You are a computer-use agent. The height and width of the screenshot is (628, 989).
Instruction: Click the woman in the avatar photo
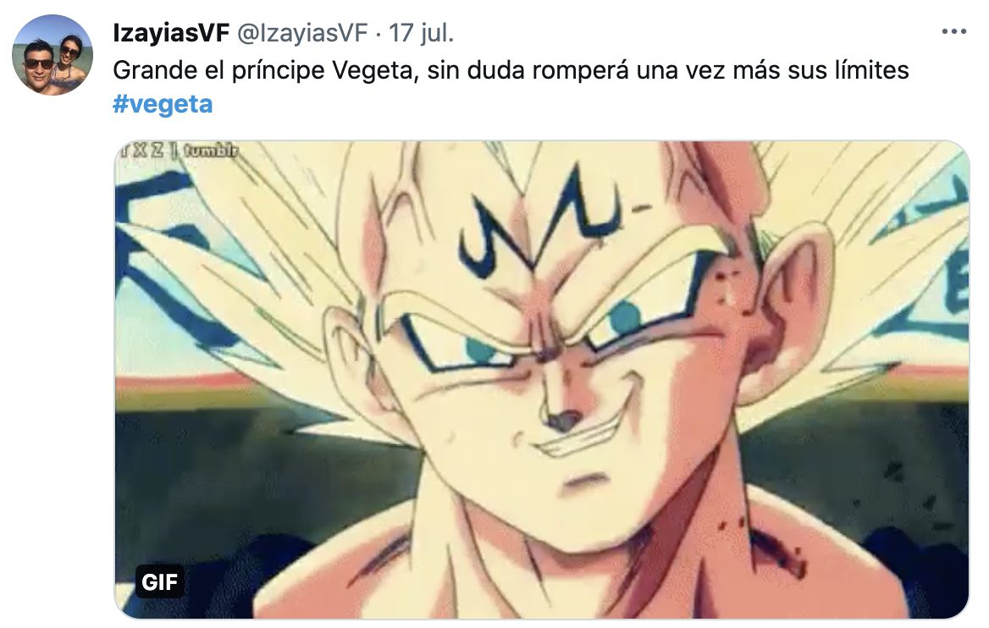[x=72, y=62]
